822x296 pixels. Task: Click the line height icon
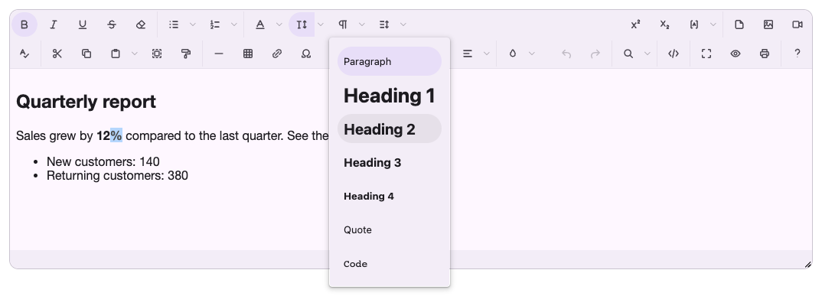[384, 24]
